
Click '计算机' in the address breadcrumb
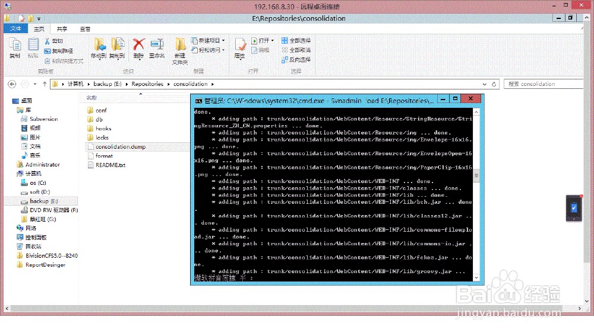[75, 84]
